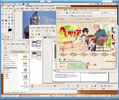Image resolution: width=119 pixels, height=100 pixels.
Task: Click Firefox's Reload button
Action: click(x=67, y=13)
